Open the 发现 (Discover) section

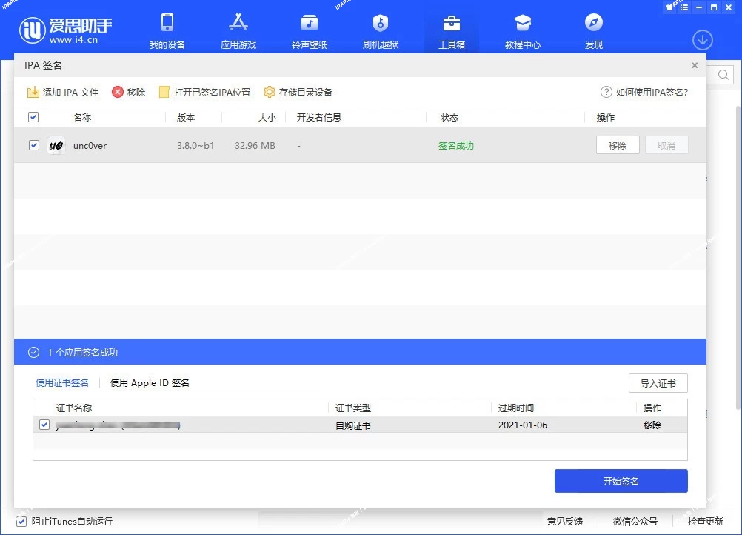pyautogui.click(x=592, y=30)
